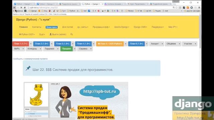Expand the Мир PY dropdown menu
Viewport: 214px width, 120px height.
coord(173,27)
